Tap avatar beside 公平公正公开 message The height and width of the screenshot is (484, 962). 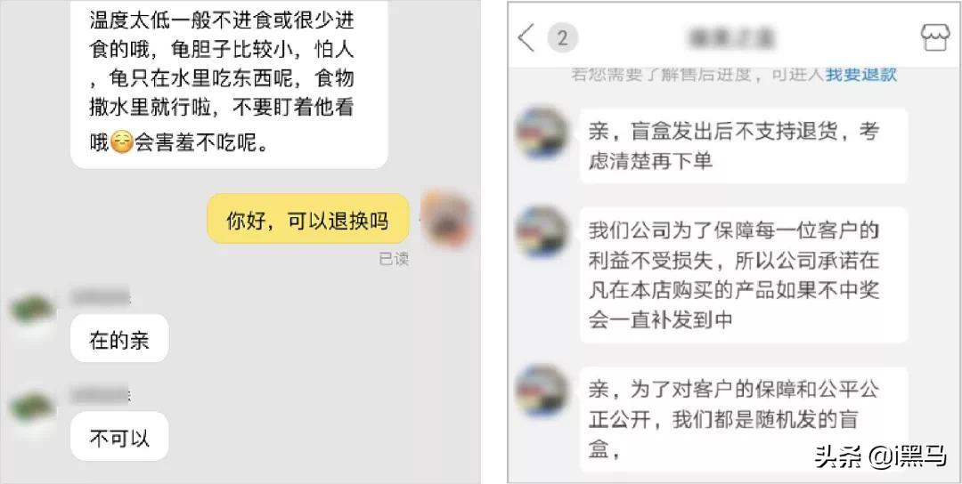tap(542, 391)
